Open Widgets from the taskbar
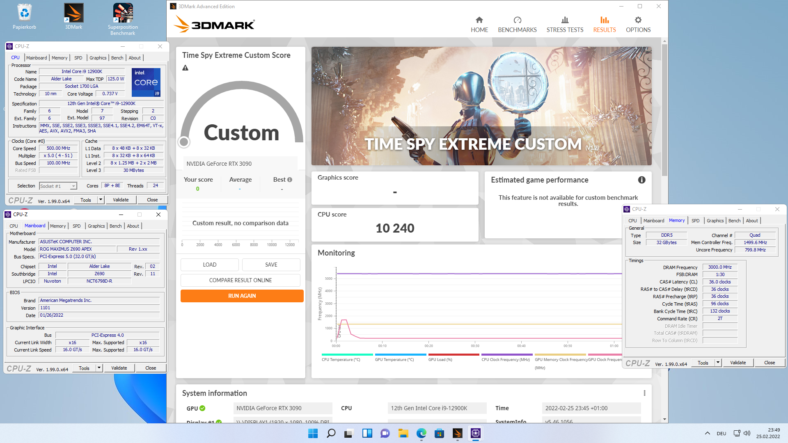The width and height of the screenshot is (788, 443). tap(367, 433)
